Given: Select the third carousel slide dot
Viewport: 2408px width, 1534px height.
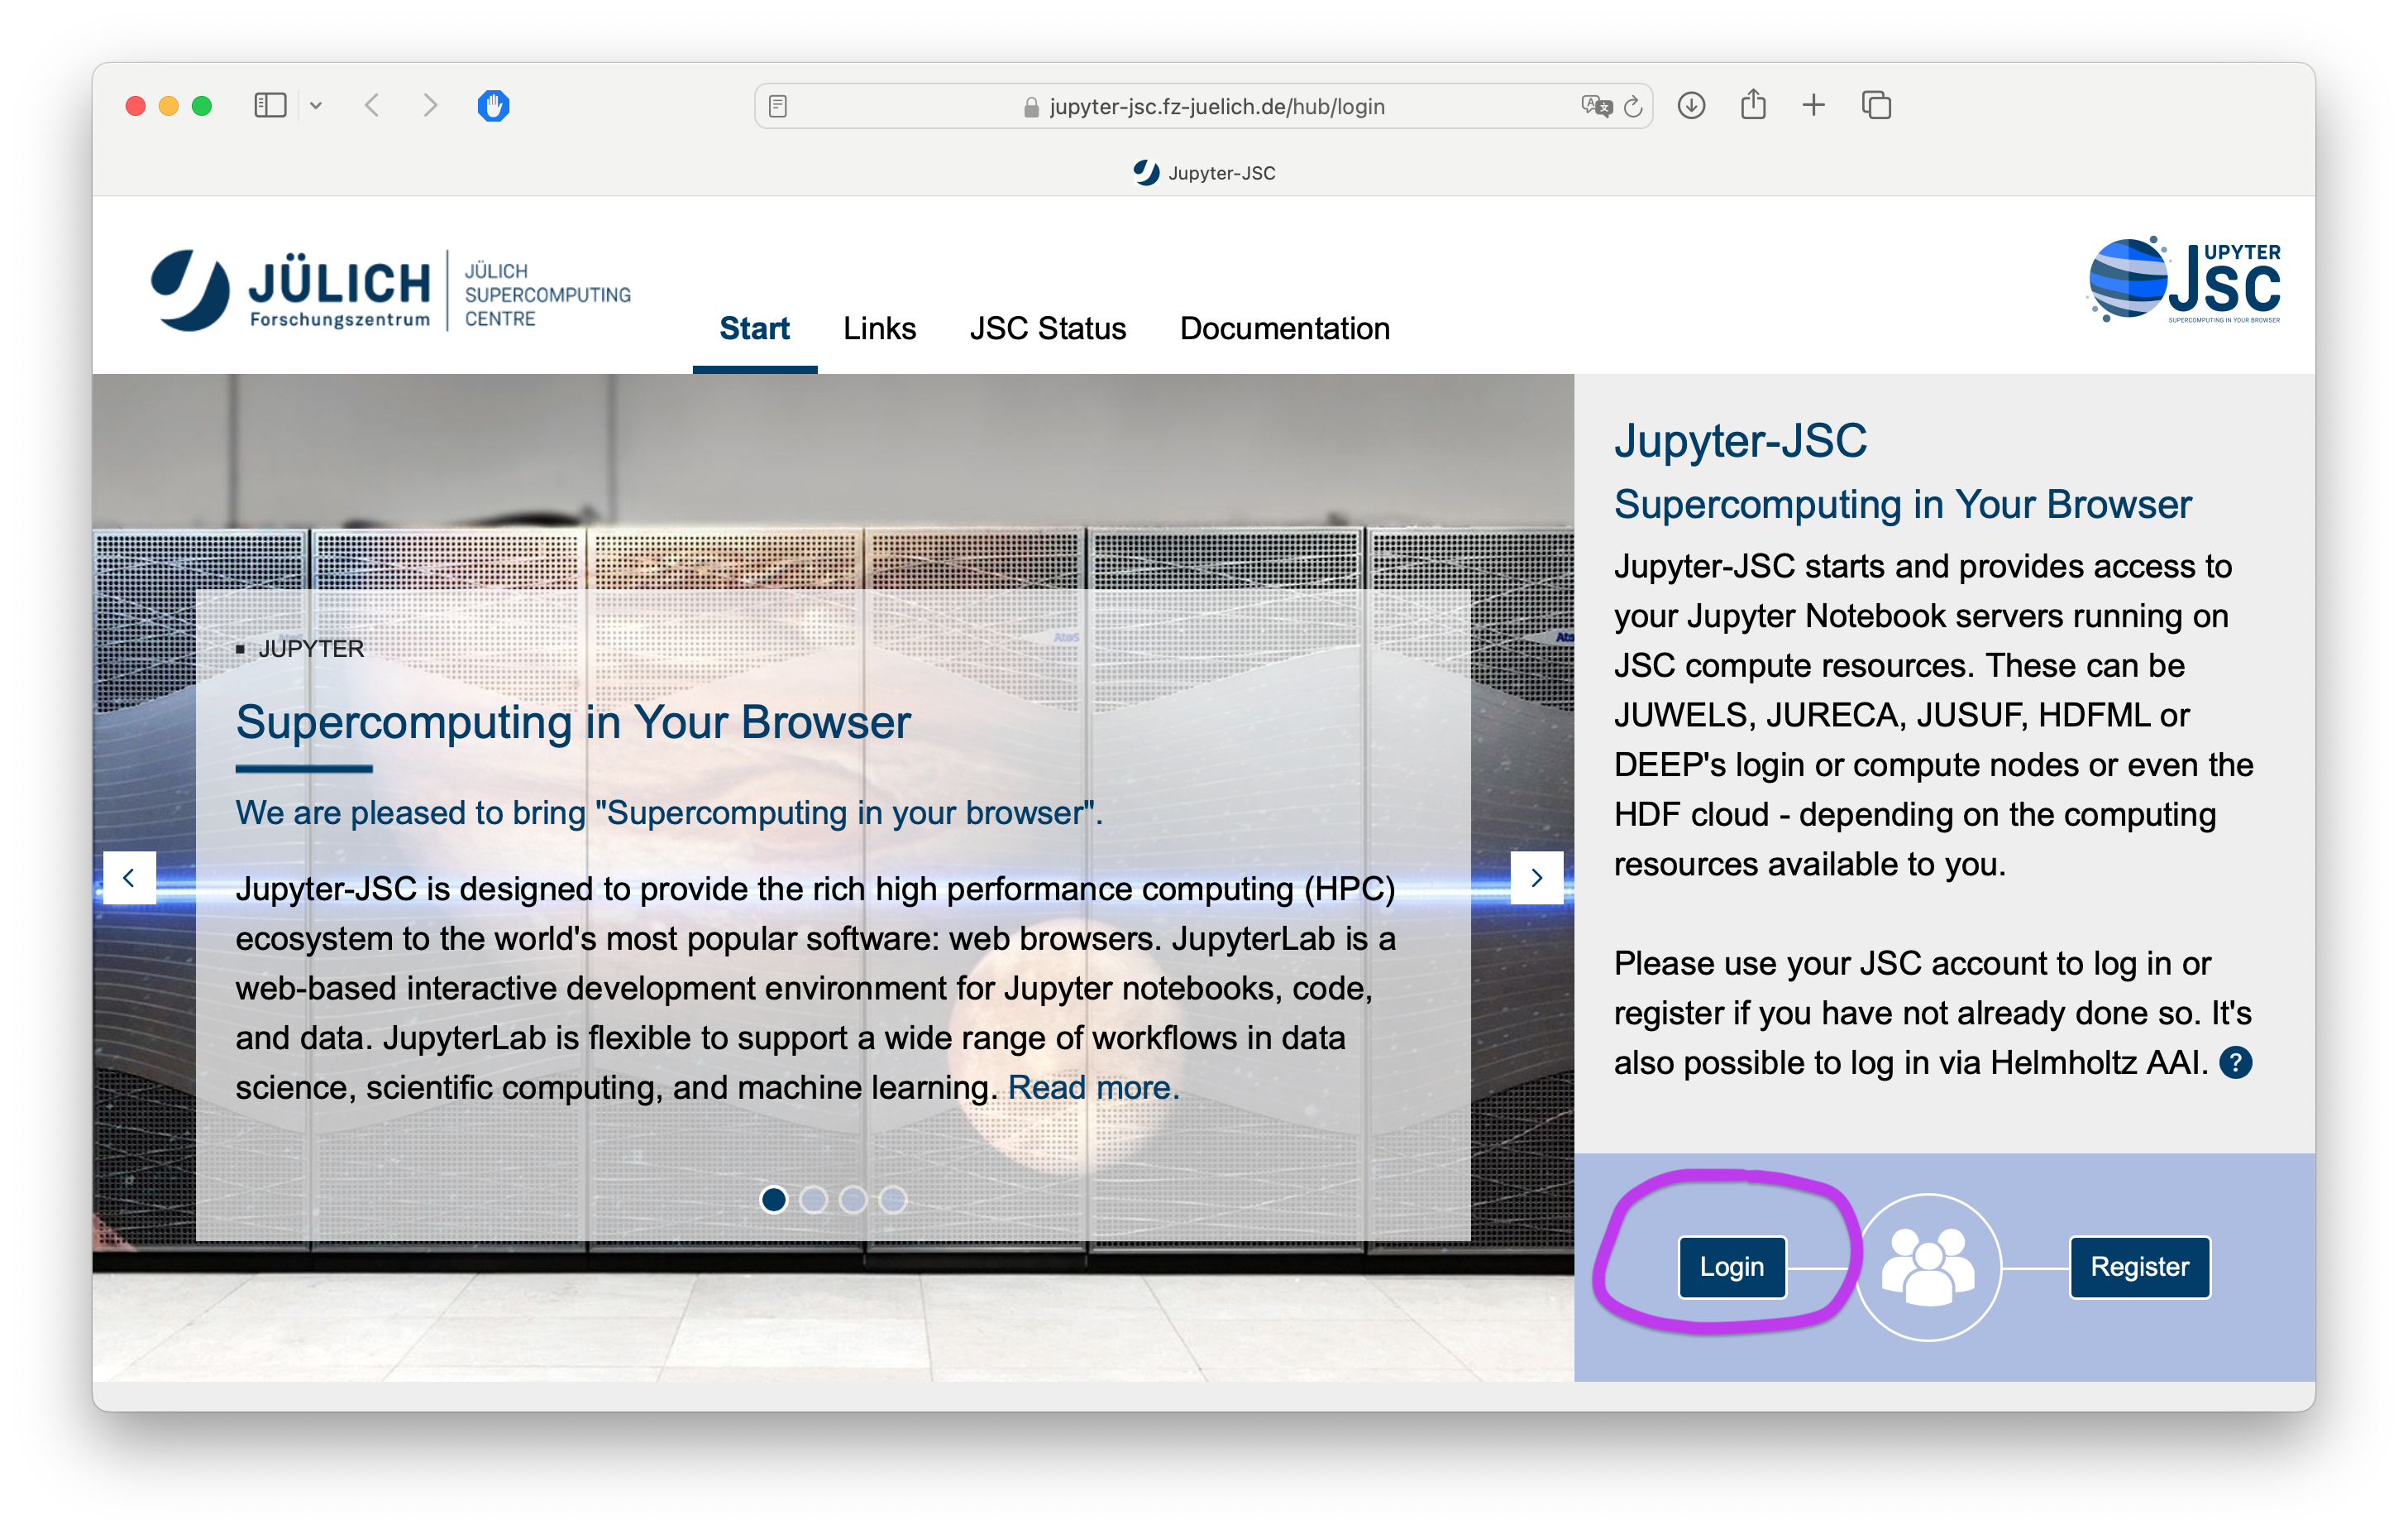Looking at the screenshot, I should (853, 1199).
